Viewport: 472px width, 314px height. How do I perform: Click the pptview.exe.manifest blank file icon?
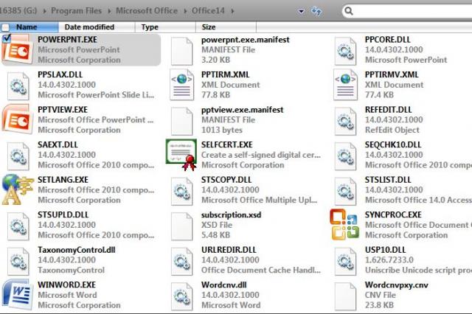pos(181,121)
